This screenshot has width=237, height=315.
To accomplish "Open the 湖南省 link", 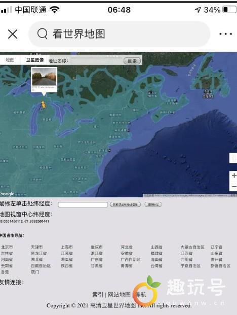I will (67, 260).
